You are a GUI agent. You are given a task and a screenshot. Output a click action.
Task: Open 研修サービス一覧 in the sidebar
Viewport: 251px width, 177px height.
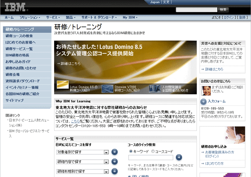(27, 49)
